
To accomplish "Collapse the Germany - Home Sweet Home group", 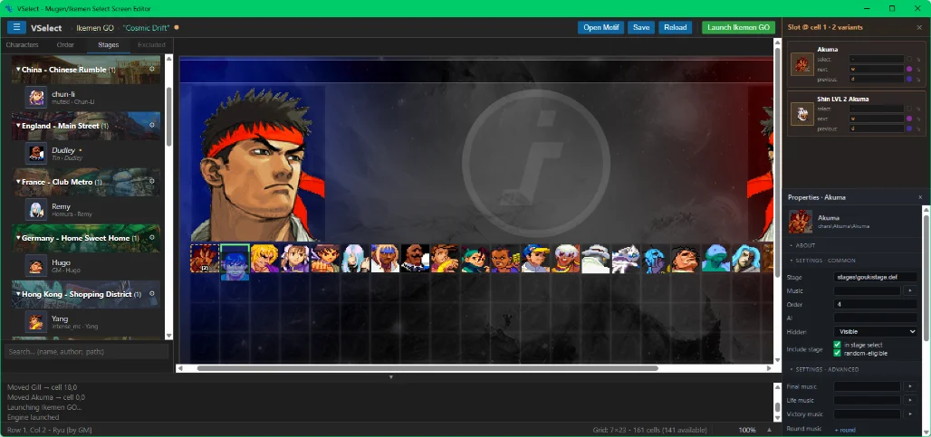I will (18, 238).
